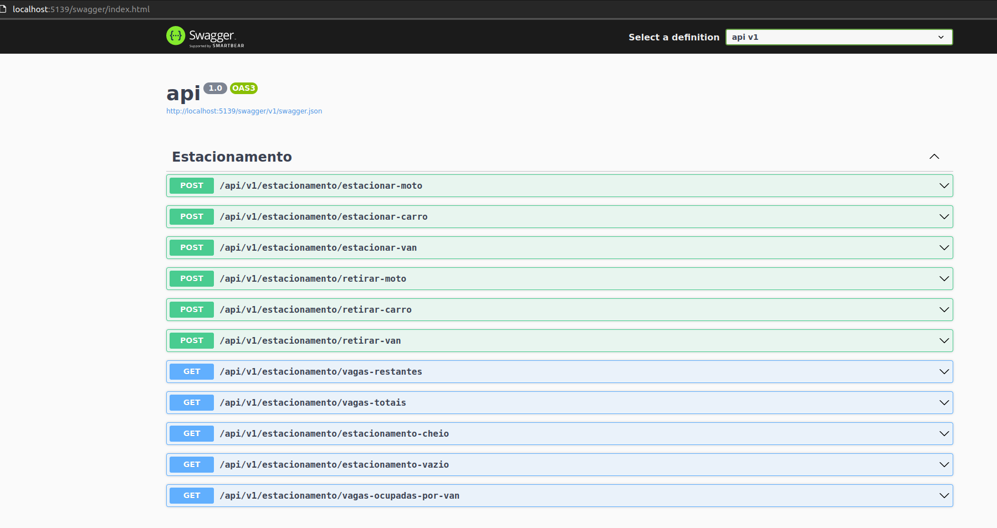This screenshot has height=528, width=997.
Task: Click the Swagger logo icon
Action: (176, 36)
